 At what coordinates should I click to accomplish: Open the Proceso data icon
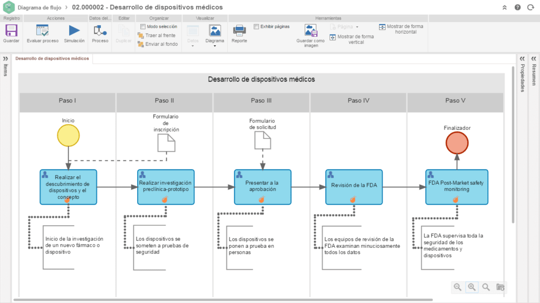100,31
